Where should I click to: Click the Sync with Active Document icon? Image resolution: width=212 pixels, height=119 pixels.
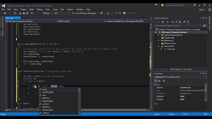[173, 22]
